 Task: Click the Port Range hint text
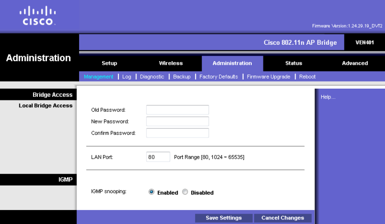[209, 157]
